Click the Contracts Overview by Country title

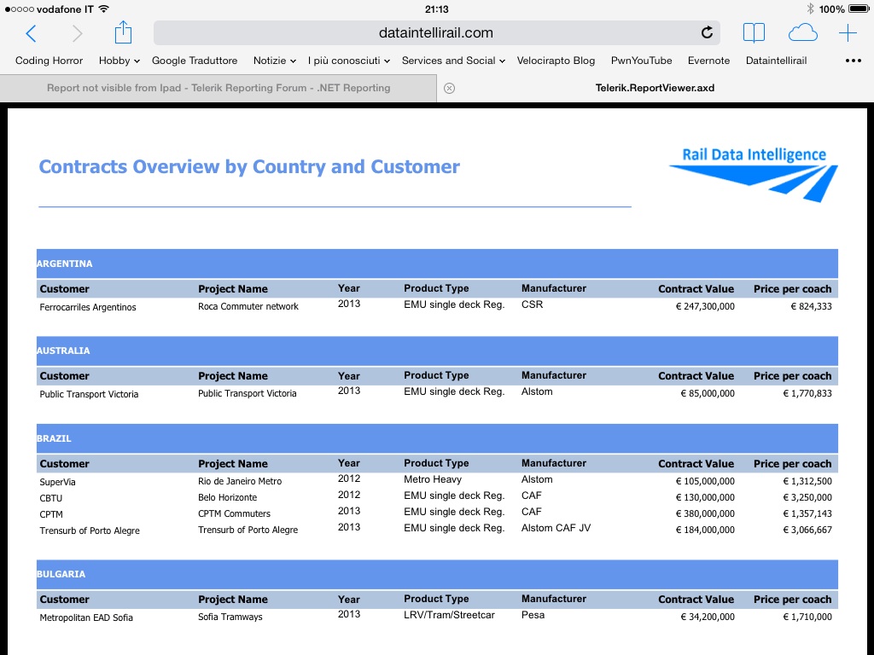click(x=249, y=166)
